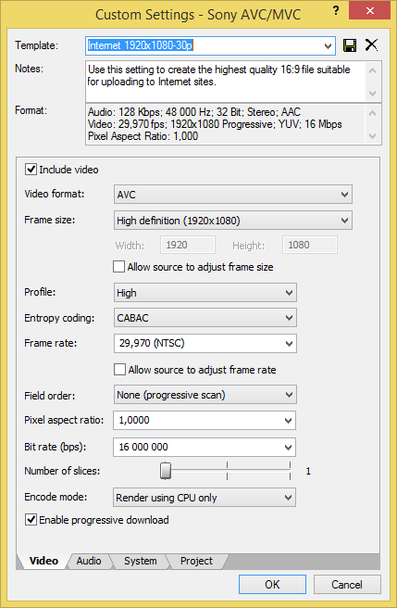Uncheck the Include video checkbox
Viewport: 397px width, 608px height.
[31, 170]
